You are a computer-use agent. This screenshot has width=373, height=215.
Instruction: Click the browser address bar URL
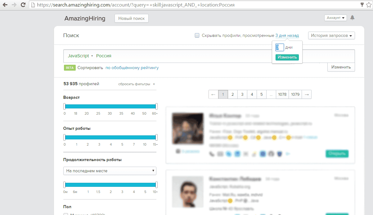tap(136, 5)
